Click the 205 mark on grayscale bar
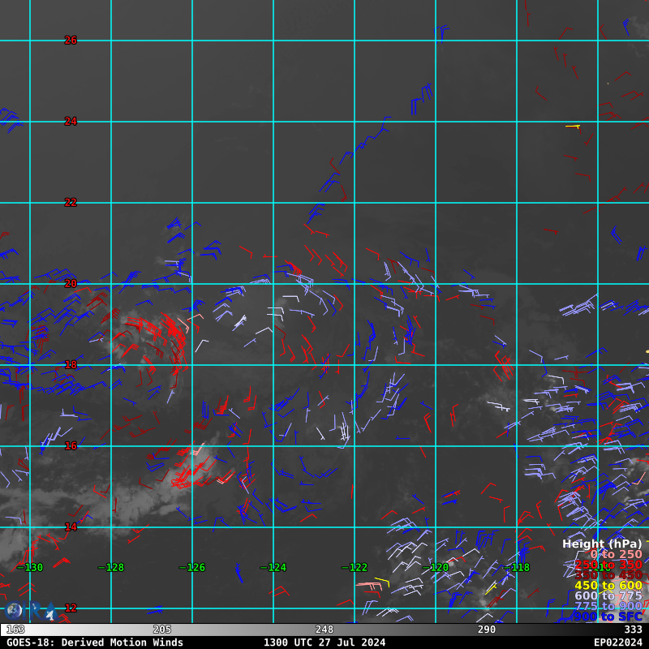The width and height of the screenshot is (649, 649). (x=162, y=630)
